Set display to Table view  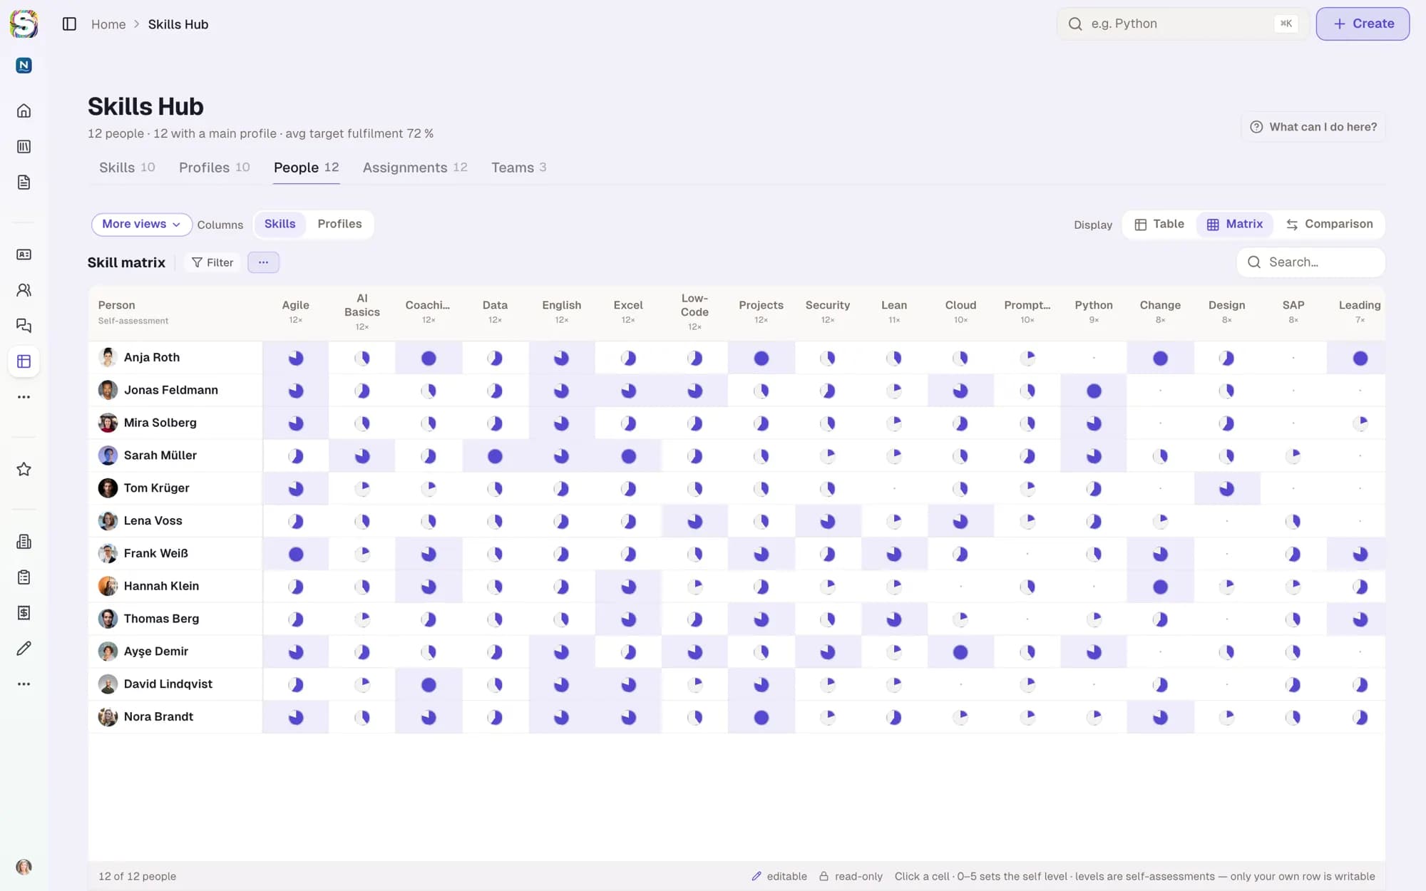pos(1159,224)
